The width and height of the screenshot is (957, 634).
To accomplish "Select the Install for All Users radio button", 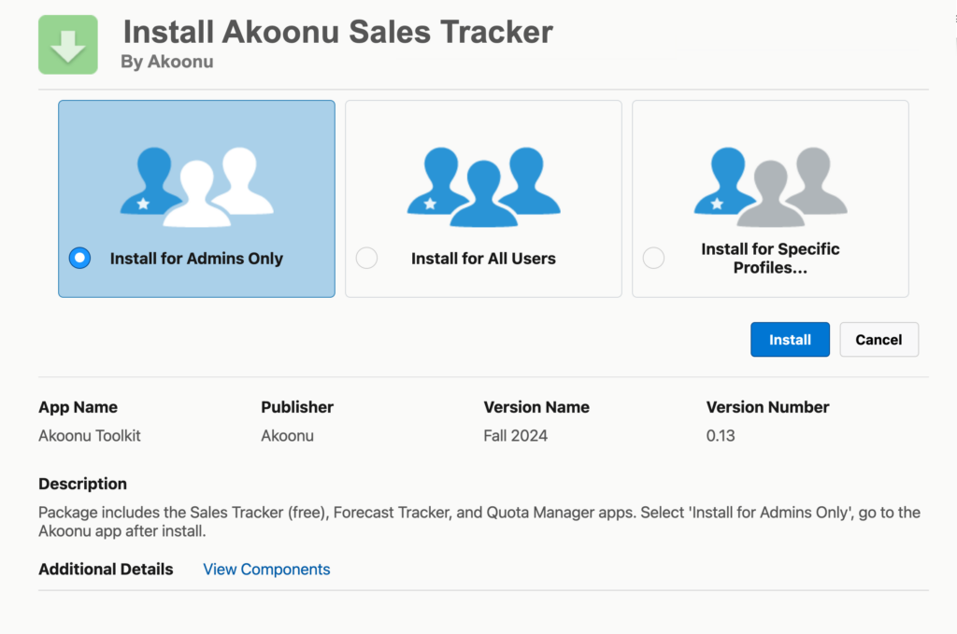I will tap(366, 258).
